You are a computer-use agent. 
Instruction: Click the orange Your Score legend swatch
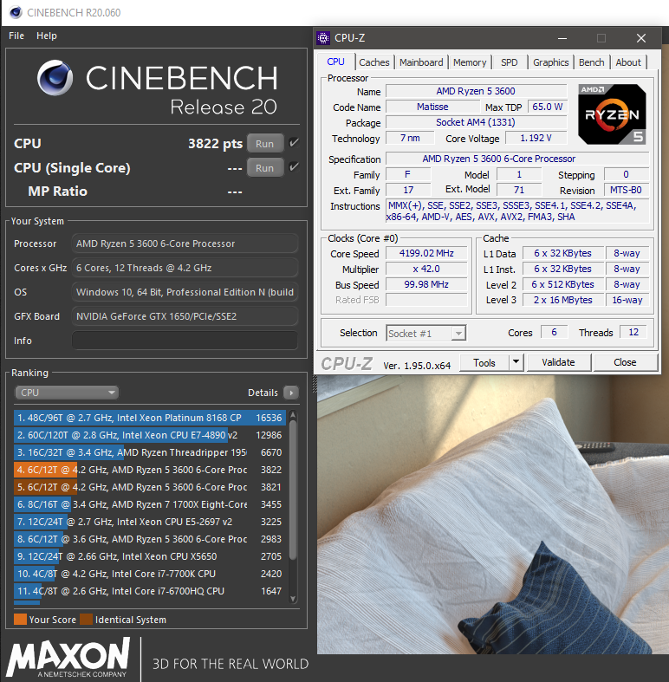pos(20,620)
